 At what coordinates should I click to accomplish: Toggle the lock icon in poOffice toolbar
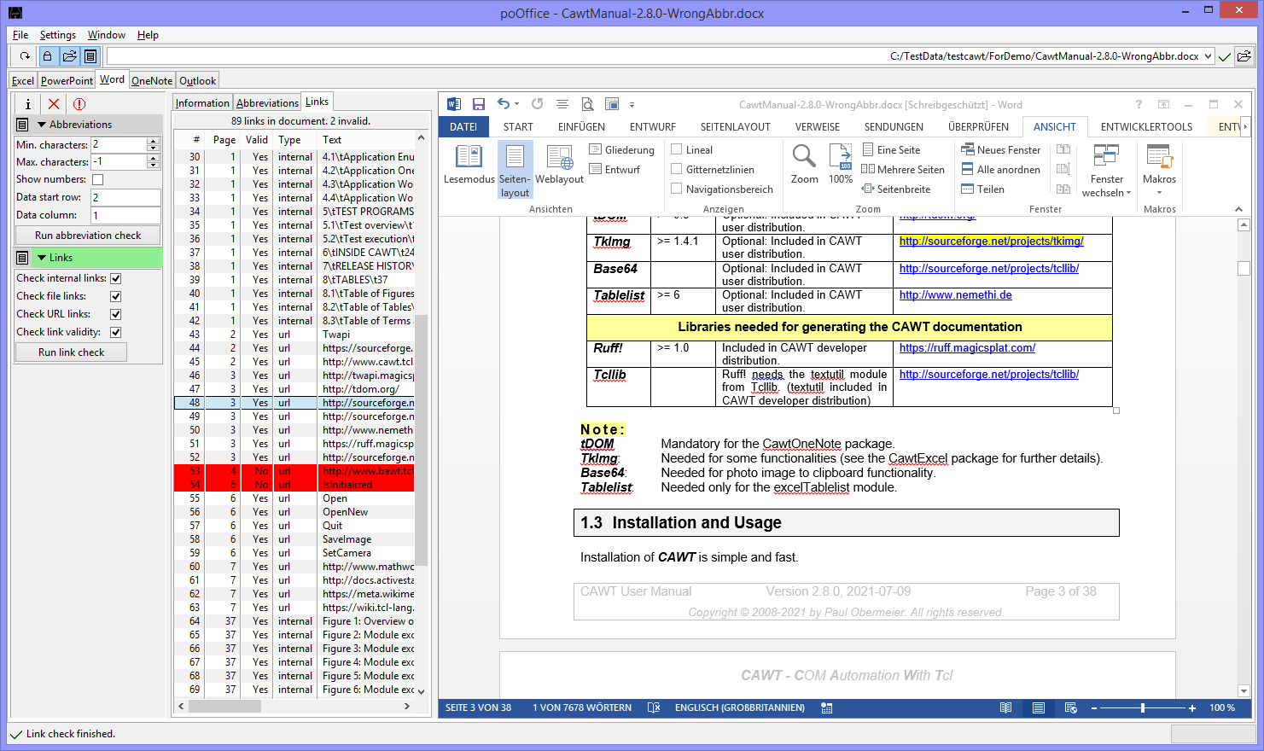(x=48, y=56)
